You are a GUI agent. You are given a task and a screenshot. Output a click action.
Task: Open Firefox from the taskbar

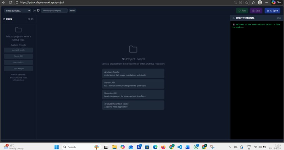(x=163, y=147)
